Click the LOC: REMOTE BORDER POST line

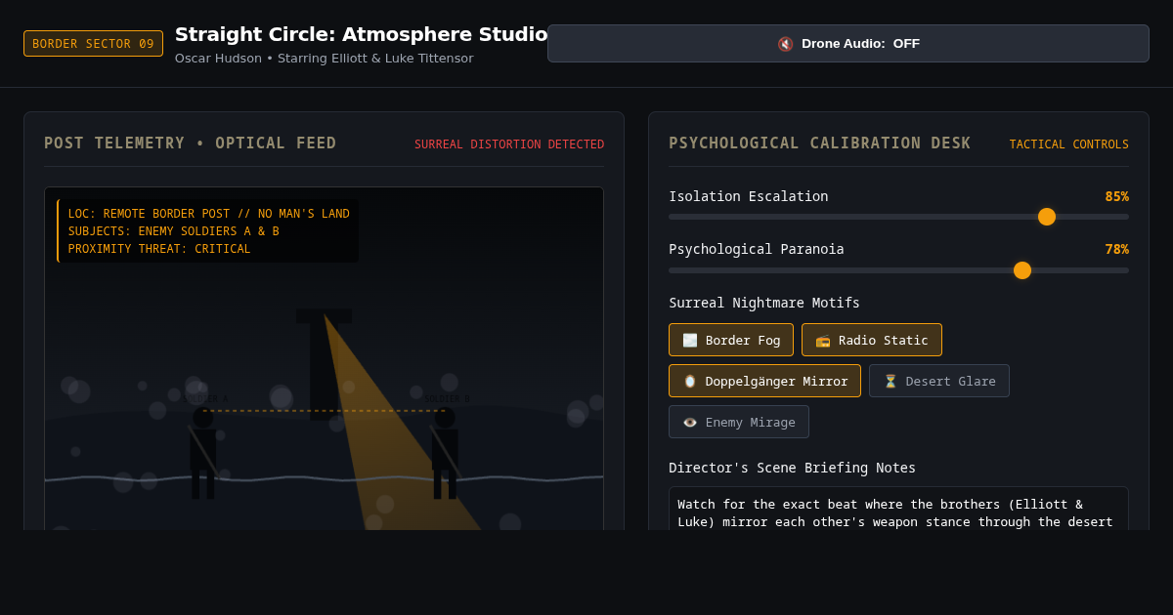209,214
